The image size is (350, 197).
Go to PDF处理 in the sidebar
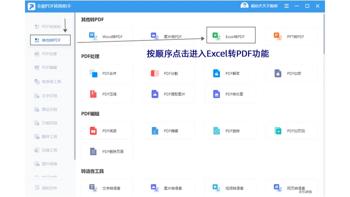pos(46,54)
